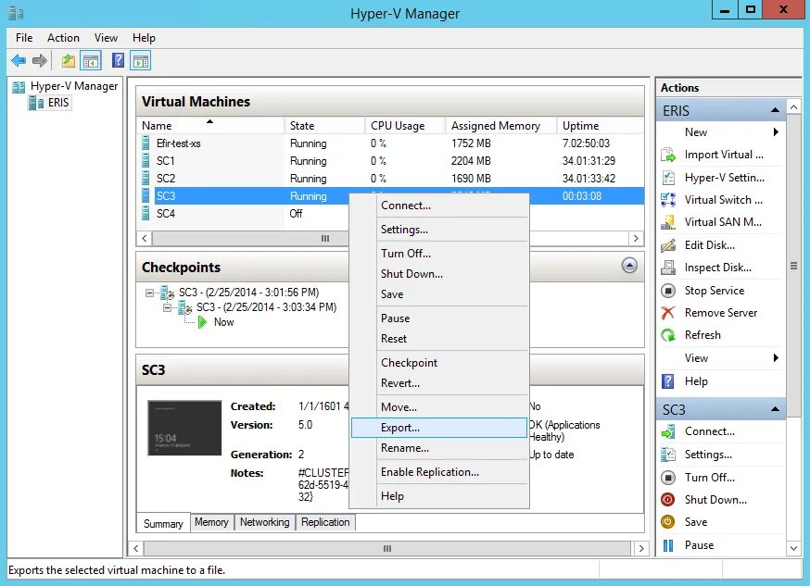810x586 pixels.
Task: Collapse second SC3 checkpoint tree node
Action: coord(167,308)
